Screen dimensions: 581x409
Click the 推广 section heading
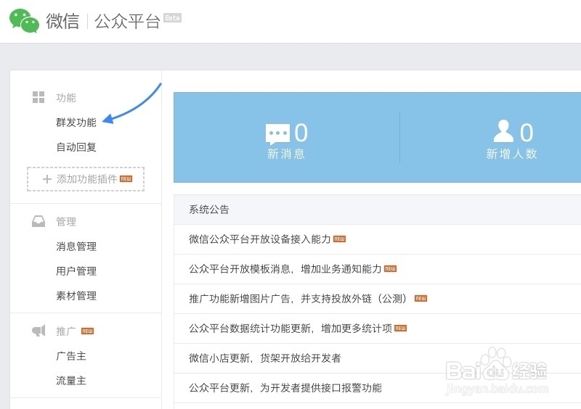[66, 331]
